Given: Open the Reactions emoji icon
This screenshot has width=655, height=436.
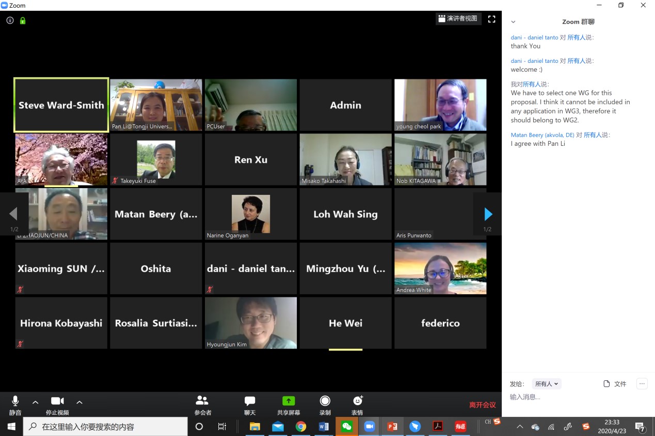Looking at the screenshot, I should 357,401.
